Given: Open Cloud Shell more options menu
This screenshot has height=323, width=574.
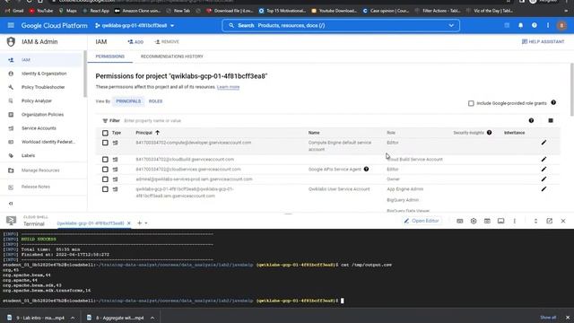Looking at the screenshot, I should pyautogui.click(x=514, y=221).
